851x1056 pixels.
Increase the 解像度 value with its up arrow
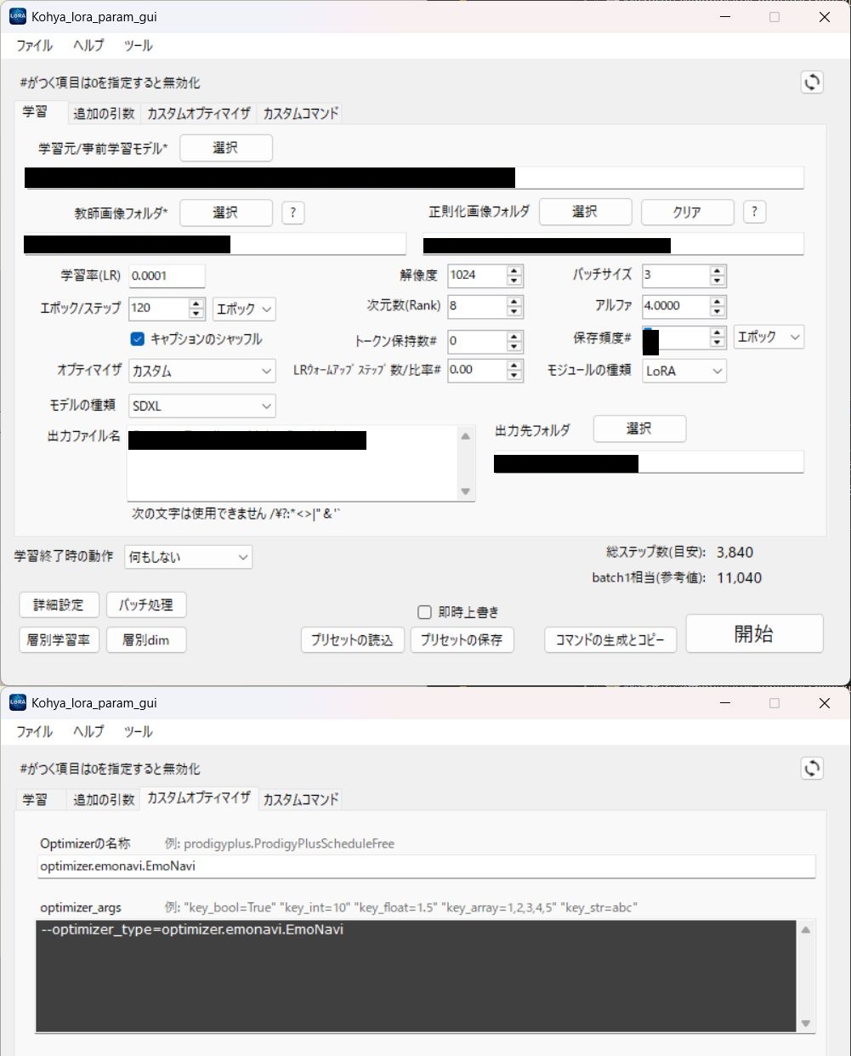point(514,270)
